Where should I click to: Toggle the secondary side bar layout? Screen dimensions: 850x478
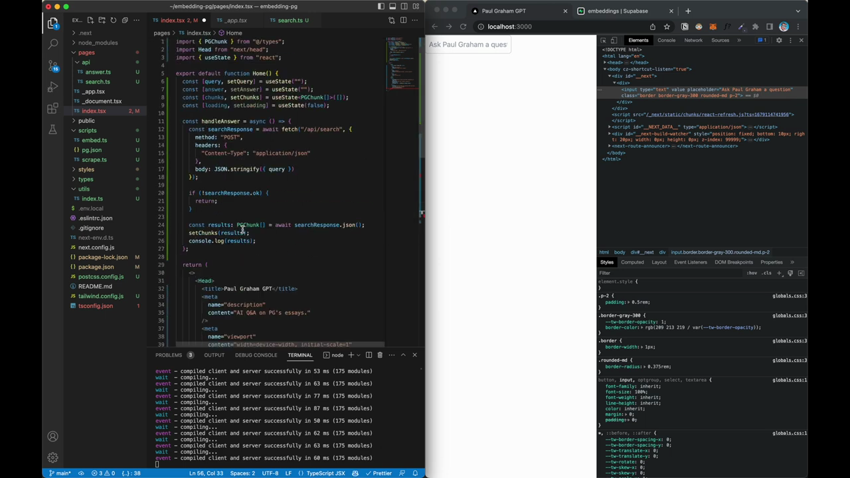(x=403, y=7)
